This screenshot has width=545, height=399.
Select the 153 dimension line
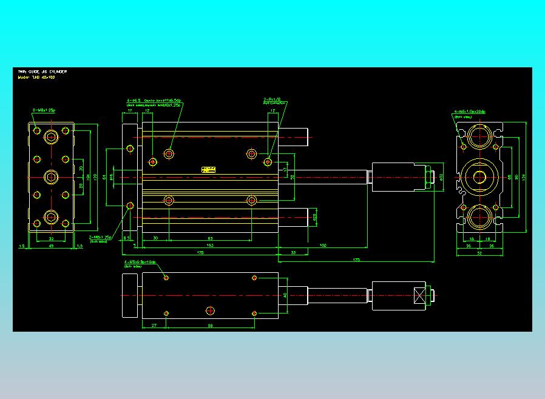point(209,245)
